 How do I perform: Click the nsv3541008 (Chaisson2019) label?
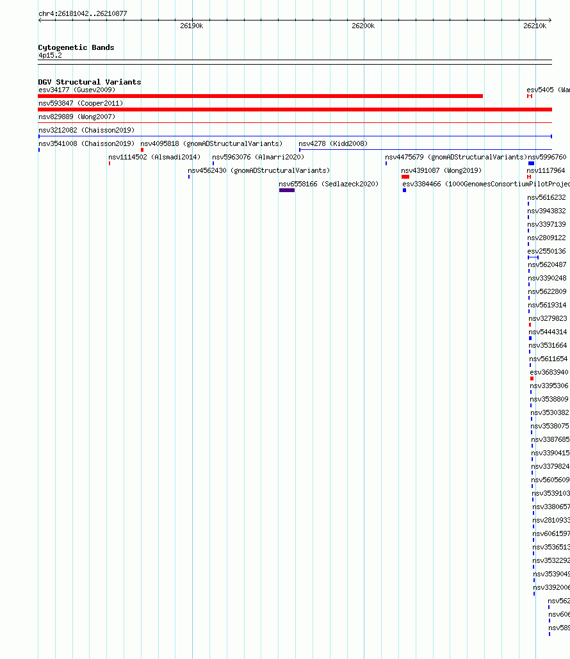(86, 143)
